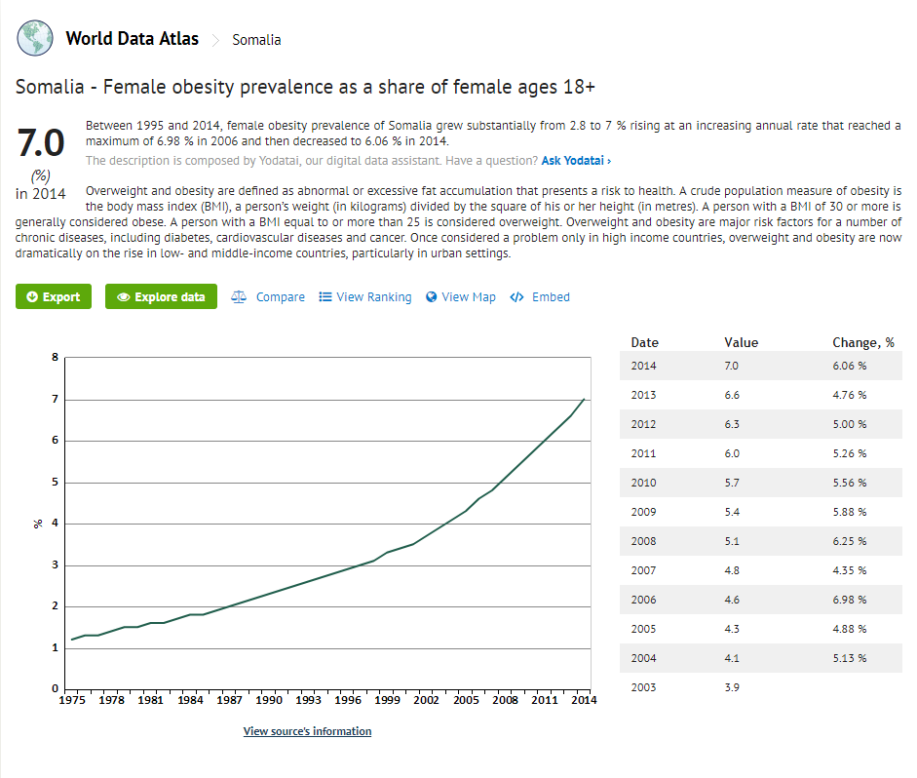The width and height of the screenshot is (917, 778).
Task: Click the 5.56 % change value
Action: pos(850,483)
